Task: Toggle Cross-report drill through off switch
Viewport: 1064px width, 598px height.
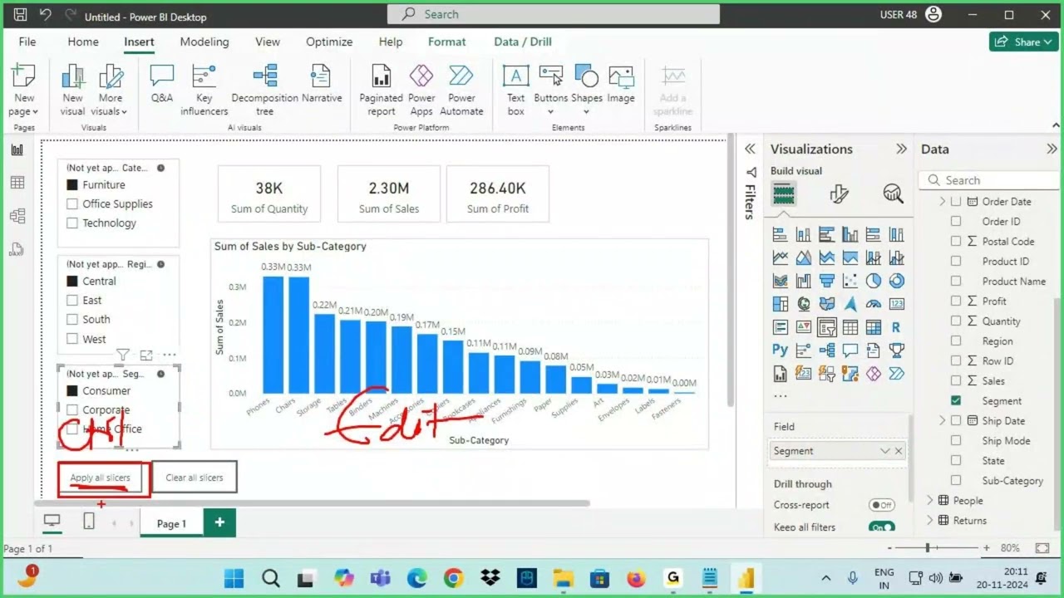Action: tap(881, 505)
